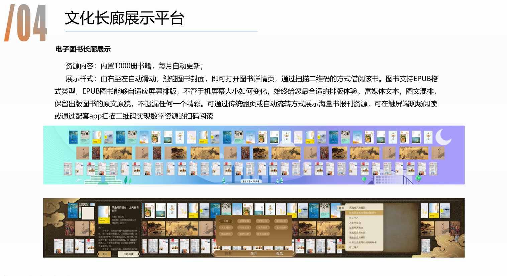Close the book detail panel with 关闭
This screenshot has height=276, width=507.
(105, 254)
